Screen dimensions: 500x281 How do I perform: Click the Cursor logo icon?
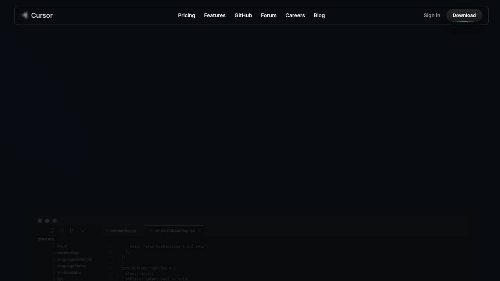coord(25,15)
